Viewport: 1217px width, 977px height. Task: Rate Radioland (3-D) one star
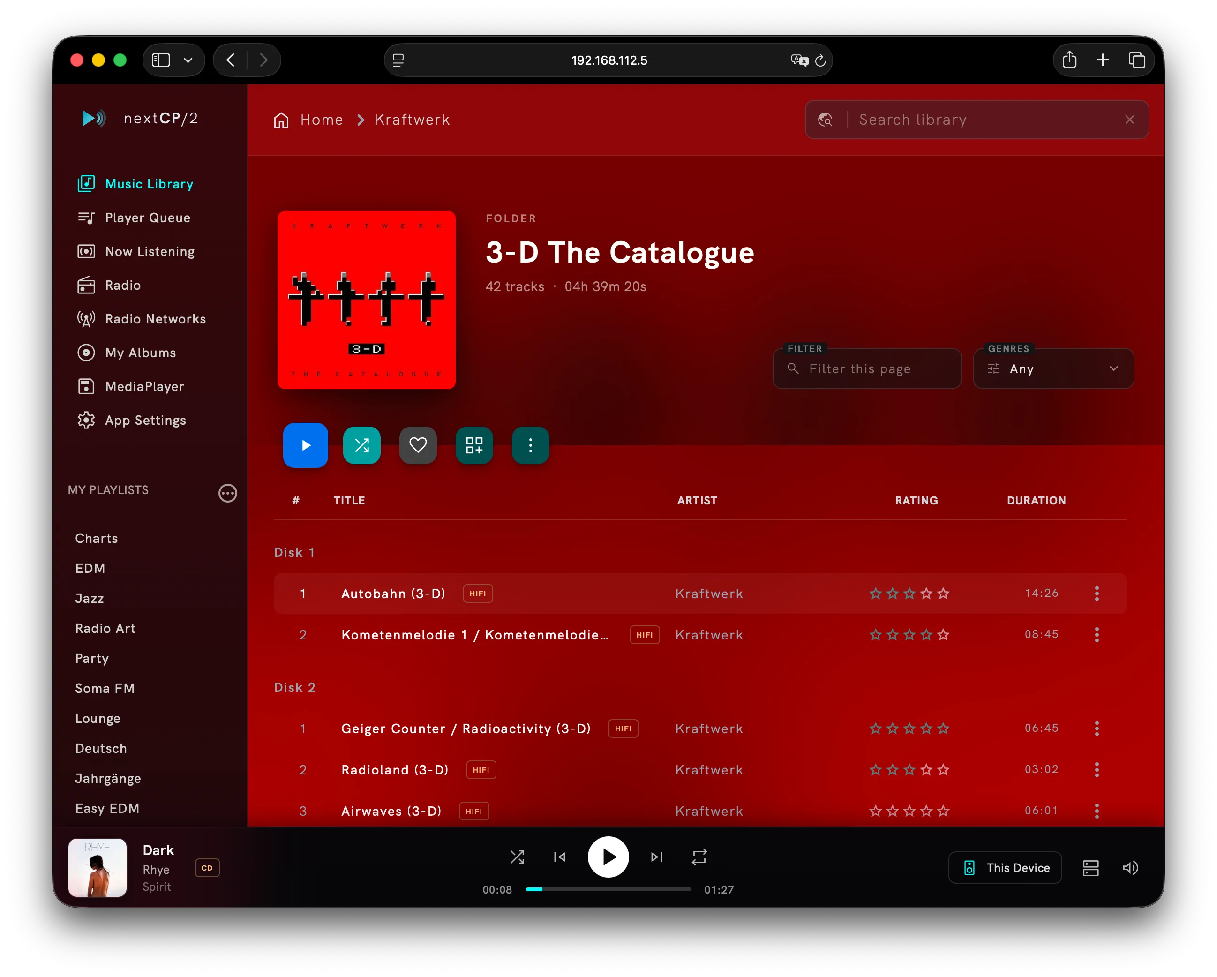(x=876, y=769)
